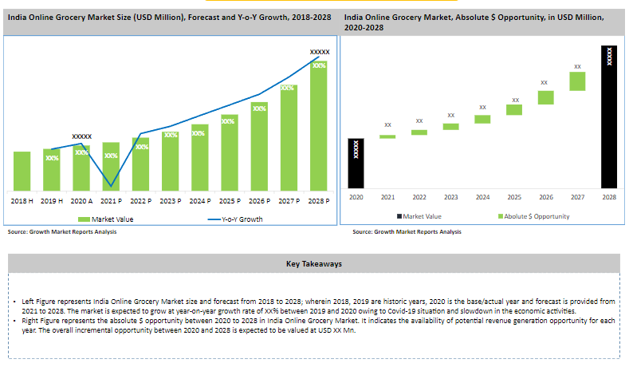Click the '2027' axis label in right chart
The height and width of the screenshot is (367, 629).
[577, 197]
